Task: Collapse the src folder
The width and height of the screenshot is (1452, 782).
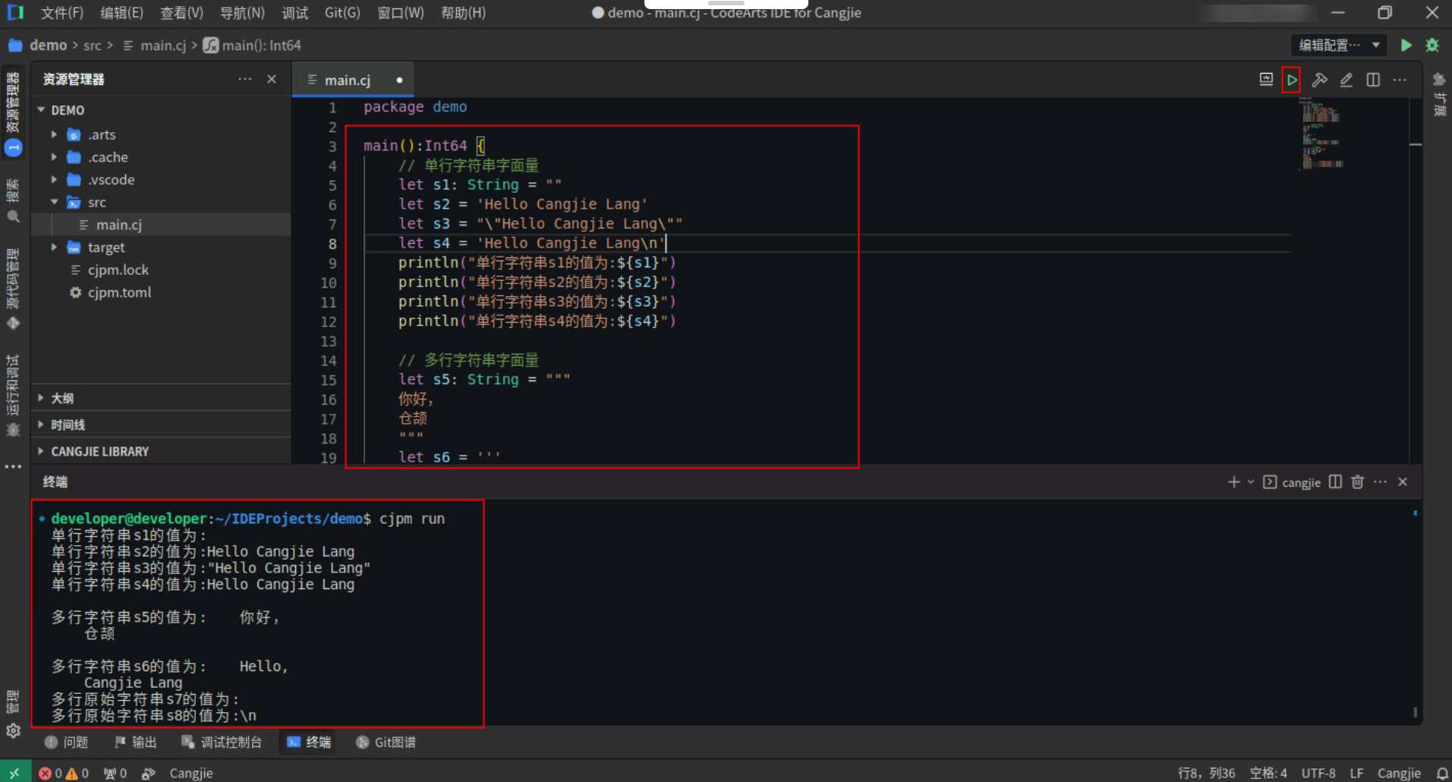Action: pyautogui.click(x=54, y=202)
